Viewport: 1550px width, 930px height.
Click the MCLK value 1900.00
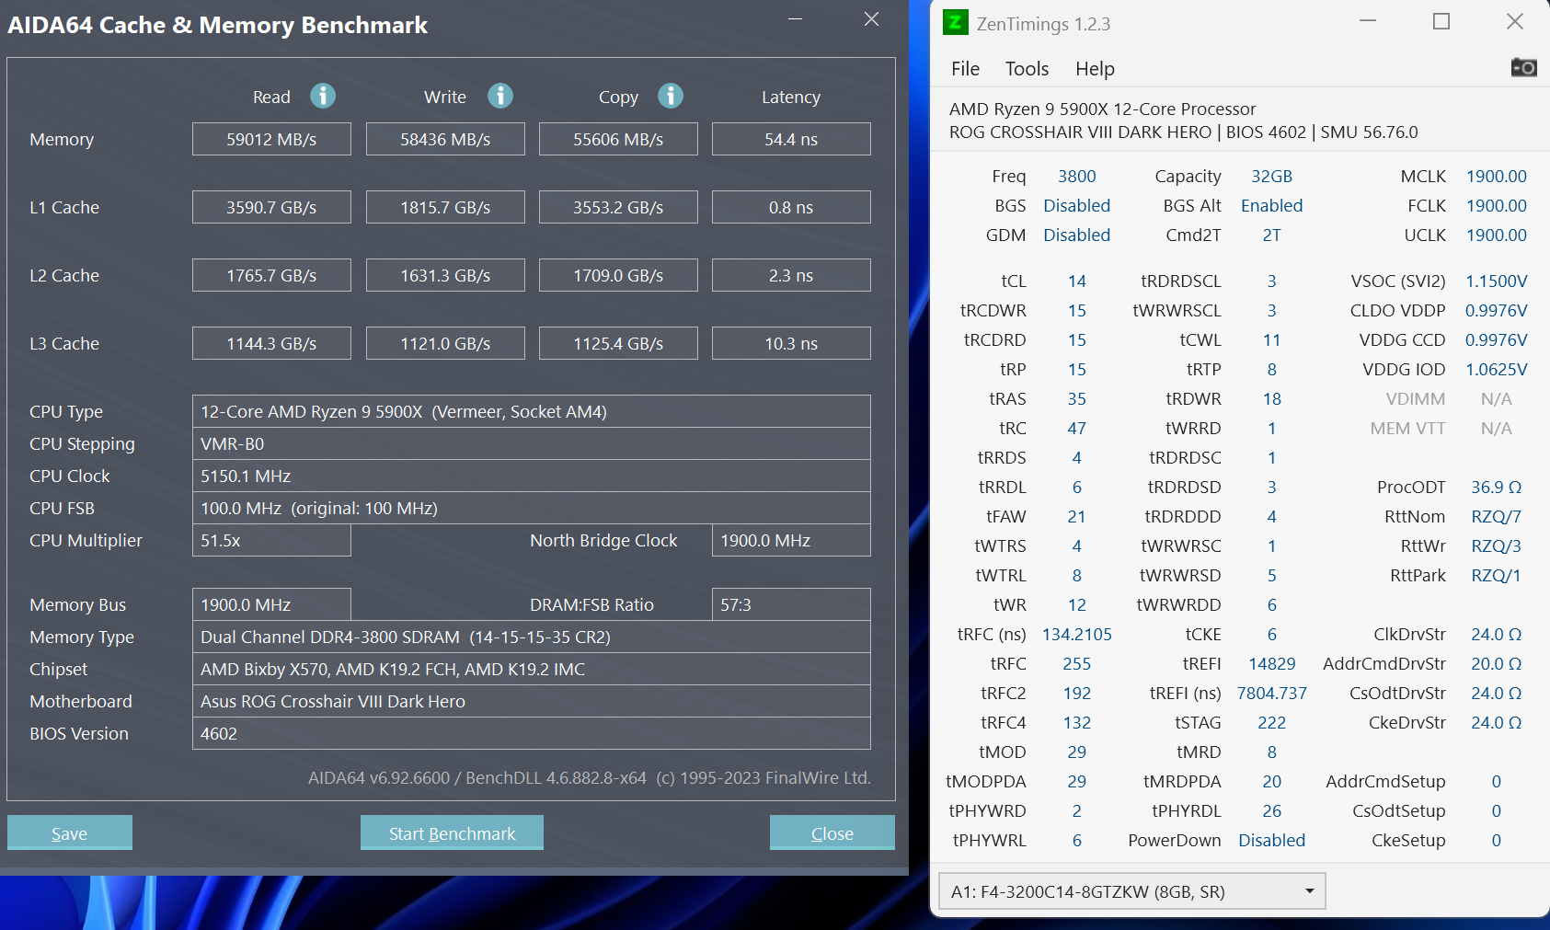pyautogui.click(x=1496, y=176)
